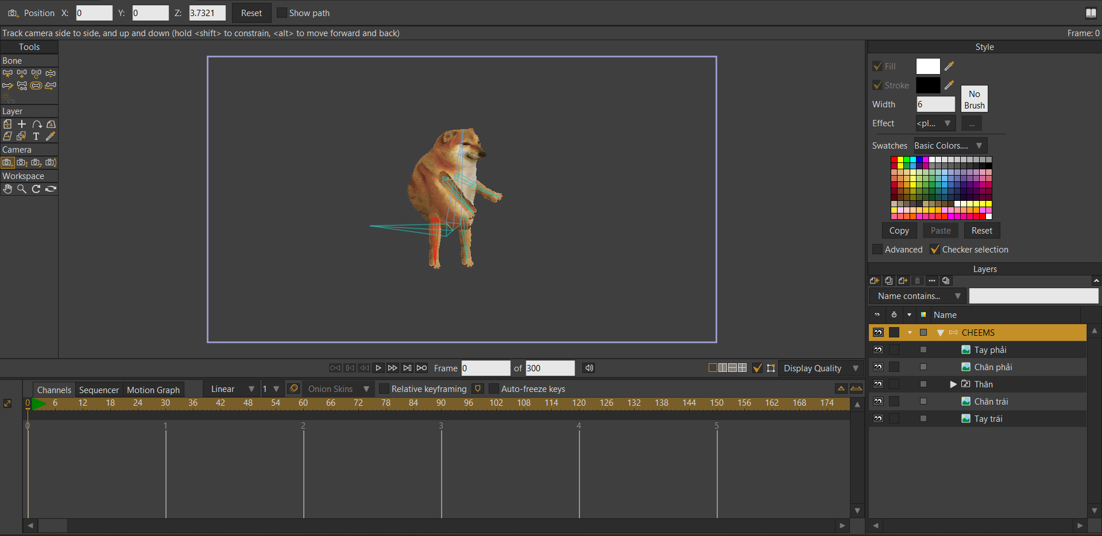Screen dimensions: 1102x536
Task: Enable Relative keyframing checkbox
Action: 384,389
